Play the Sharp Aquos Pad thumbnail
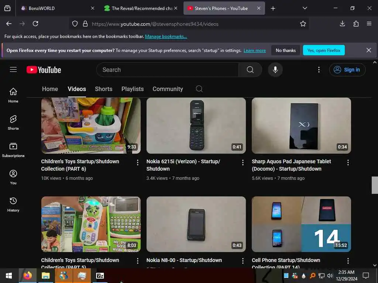This screenshot has height=283, width=378. click(301, 125)
